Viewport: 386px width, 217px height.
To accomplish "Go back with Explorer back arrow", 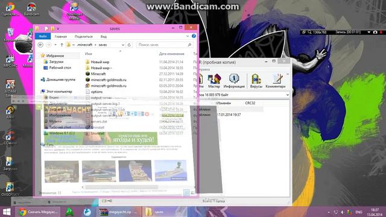I will [40, 45].
